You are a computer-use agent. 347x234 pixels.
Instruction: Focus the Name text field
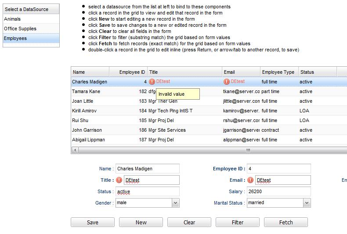(x=147, y=169)
